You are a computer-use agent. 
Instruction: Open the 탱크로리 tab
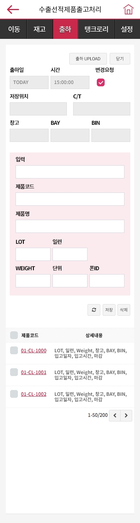tap(96, 29)
